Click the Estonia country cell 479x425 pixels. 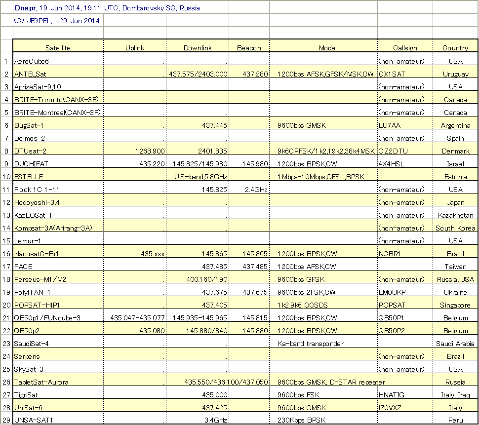(x=455, y=174)
